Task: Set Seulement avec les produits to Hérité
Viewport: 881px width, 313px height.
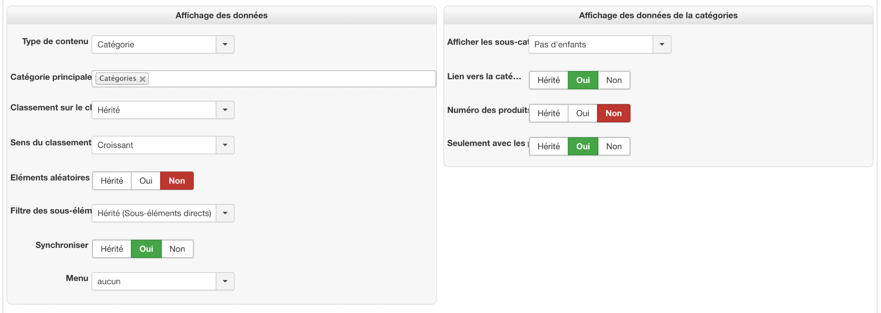Action: click(x=548, y=146)
